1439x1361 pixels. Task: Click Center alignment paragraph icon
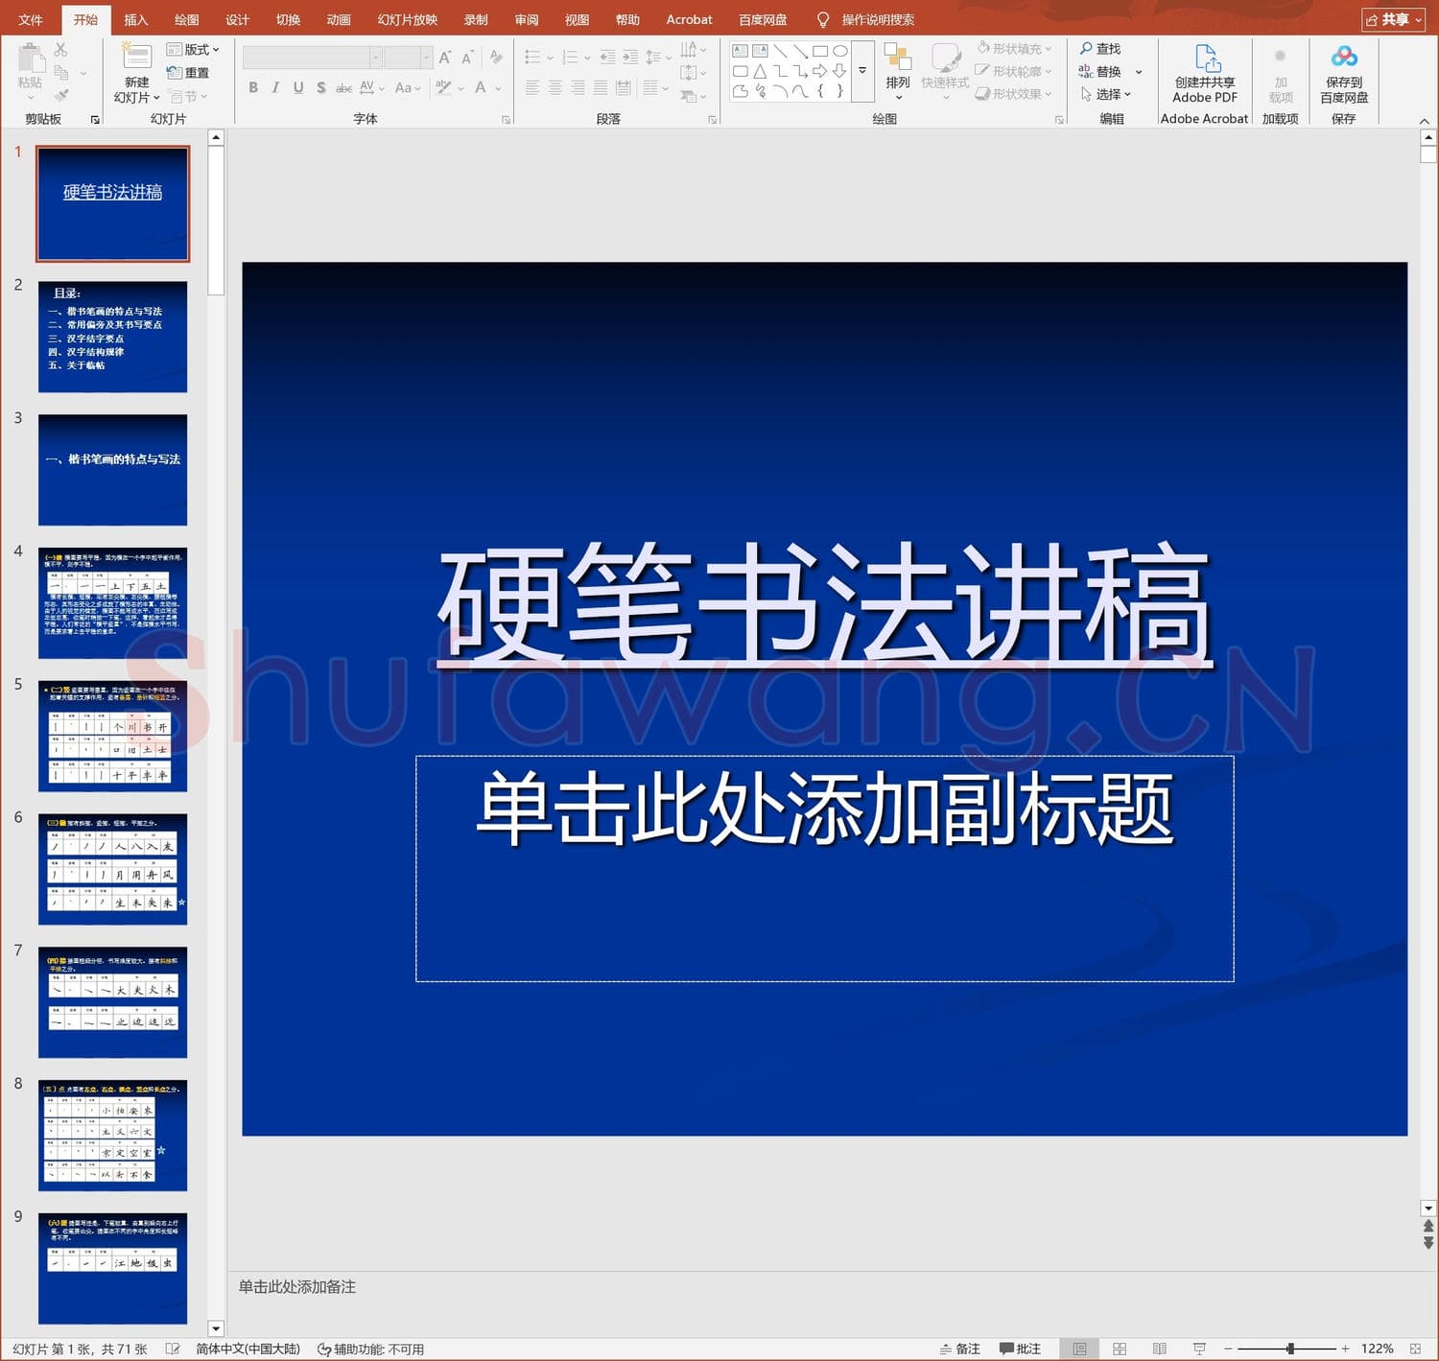point(555,88)
